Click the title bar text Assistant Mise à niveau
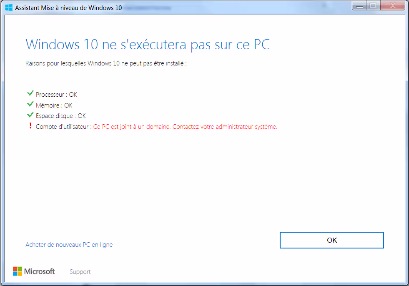Viewport: 409px width, 286px height. coord(68,8)
